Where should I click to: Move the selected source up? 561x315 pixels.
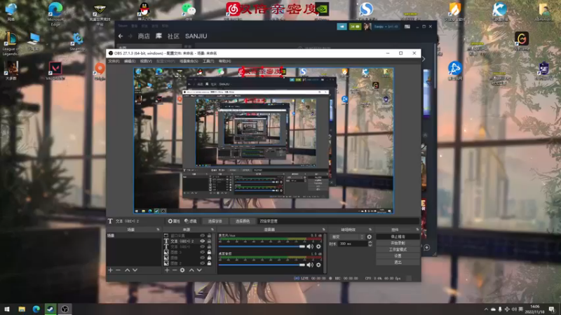pyautogui.click(x=191, y=270)
